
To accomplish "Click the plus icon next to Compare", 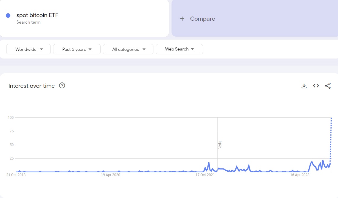I will [182, 19].
